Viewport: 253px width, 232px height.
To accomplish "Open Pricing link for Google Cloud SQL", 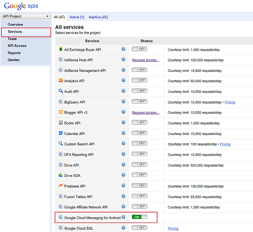I will pos(173,228).
